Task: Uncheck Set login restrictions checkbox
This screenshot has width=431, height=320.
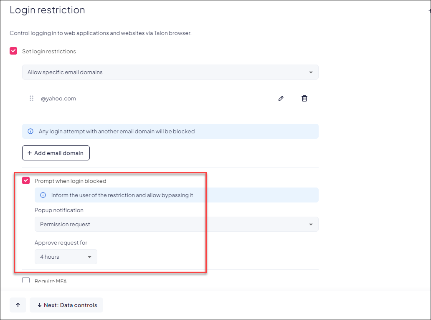Action: tap(13, 51)
